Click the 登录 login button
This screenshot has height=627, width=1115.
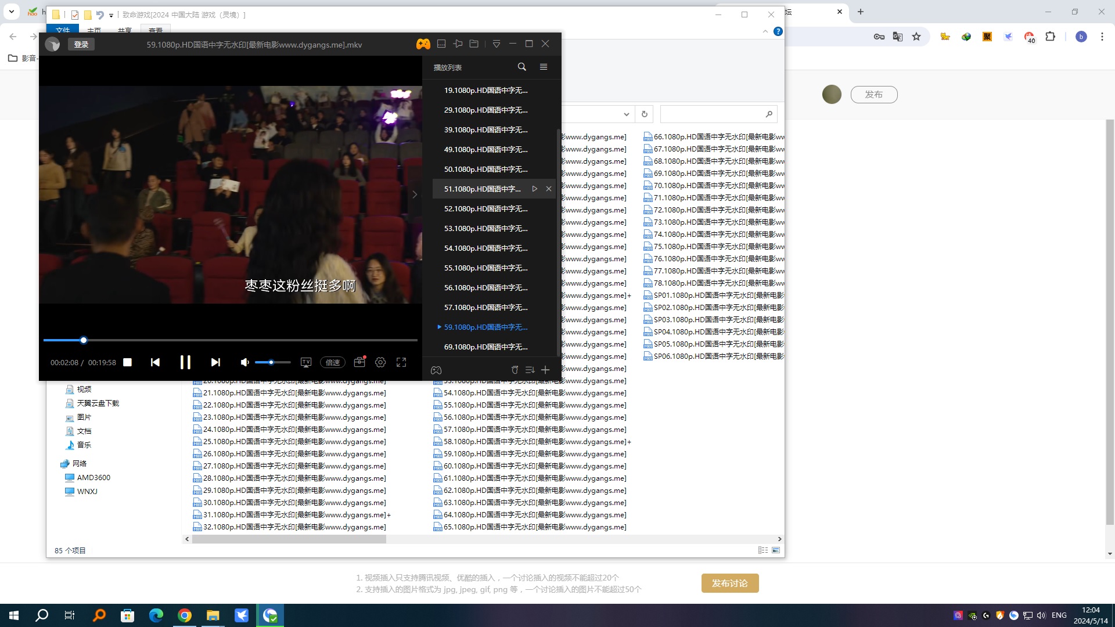coord(81,45)
